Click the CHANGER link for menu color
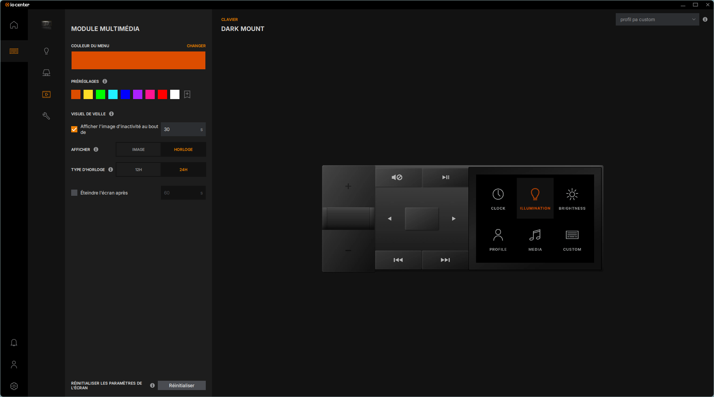This screenshot has width=714, height=397. pyautogui.click(x=196, y=46)
